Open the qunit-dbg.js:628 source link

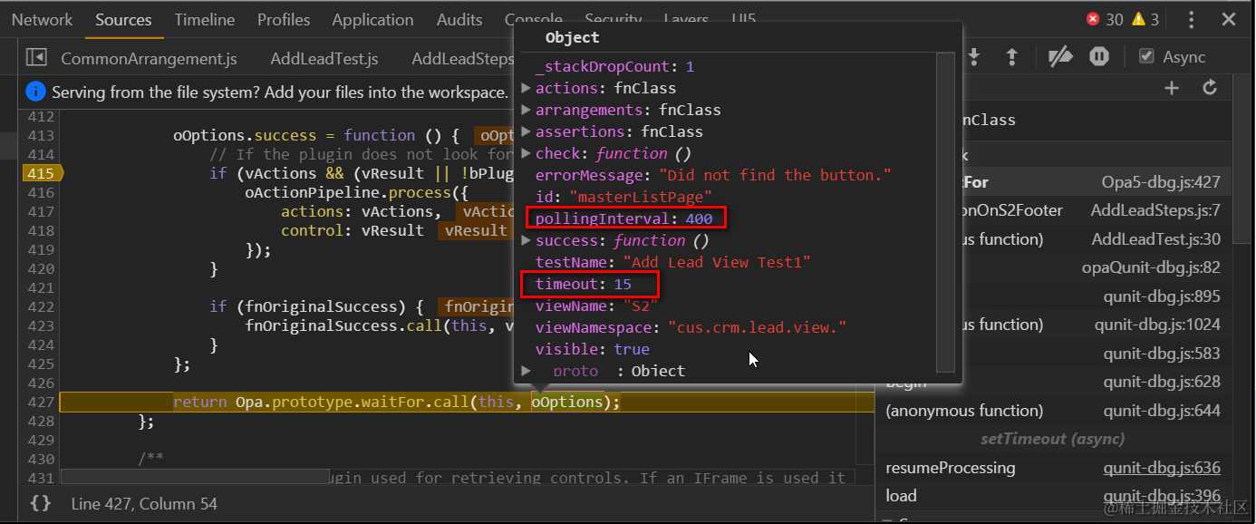coord(1162,382)
